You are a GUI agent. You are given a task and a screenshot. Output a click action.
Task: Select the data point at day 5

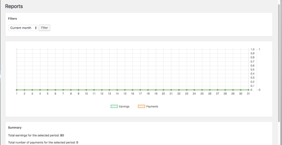48,90
